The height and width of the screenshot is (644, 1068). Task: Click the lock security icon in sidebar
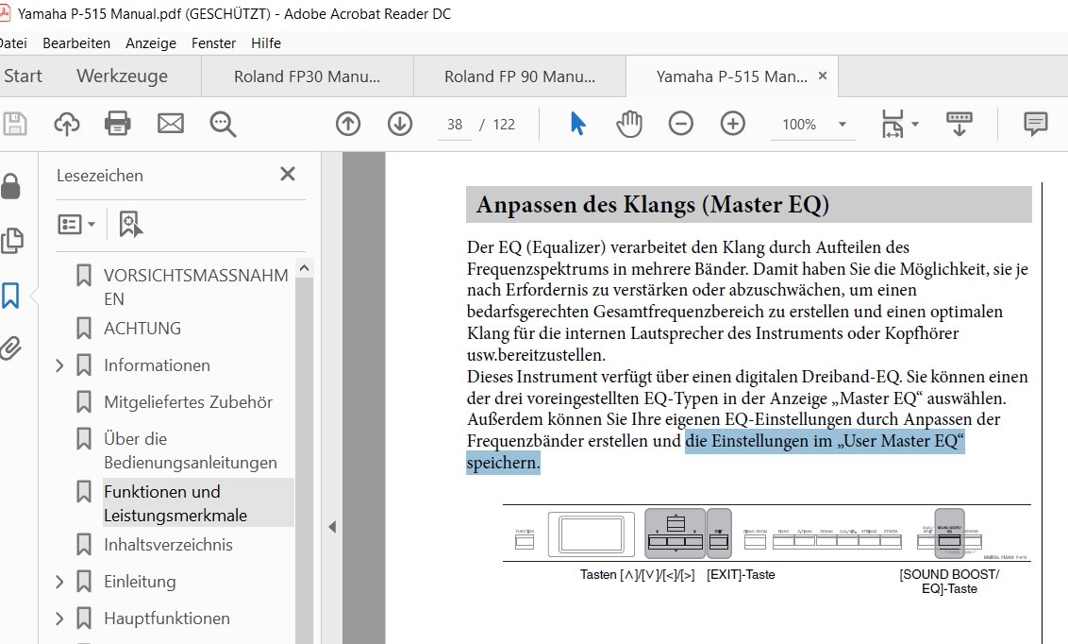click(10, 185)
